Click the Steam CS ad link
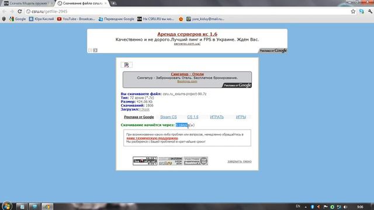 pyautogui.click(x=168, y=117)
